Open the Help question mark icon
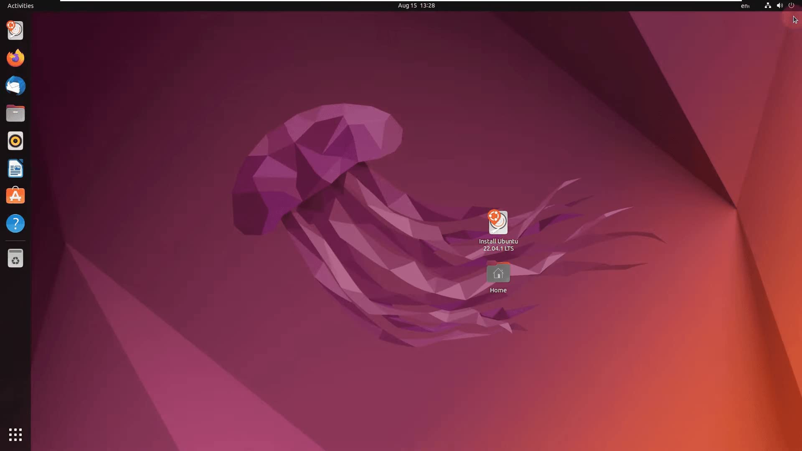This screenshot has width=802, height=451. click(x=15, y=223)
